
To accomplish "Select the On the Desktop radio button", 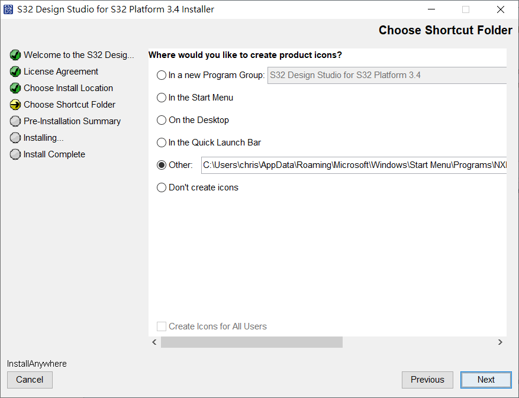I will tap(162, 120).
